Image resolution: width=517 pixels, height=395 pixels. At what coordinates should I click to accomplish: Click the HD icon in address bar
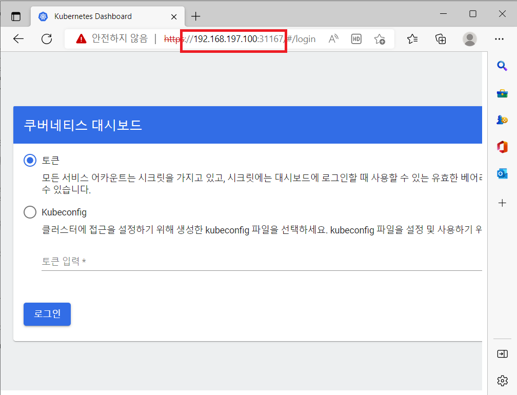pyautogui.click(x=356, y=39)
